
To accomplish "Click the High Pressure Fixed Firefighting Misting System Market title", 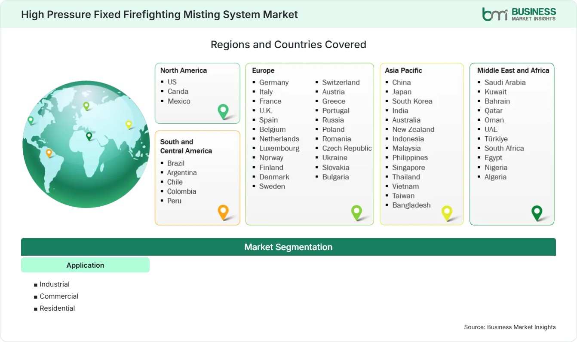I will tap(160, 14).
